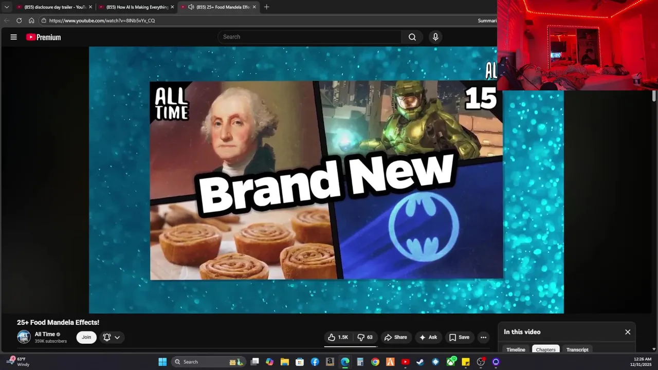Like the video (1.5K)
658x370 pixels.
[338, 337]
